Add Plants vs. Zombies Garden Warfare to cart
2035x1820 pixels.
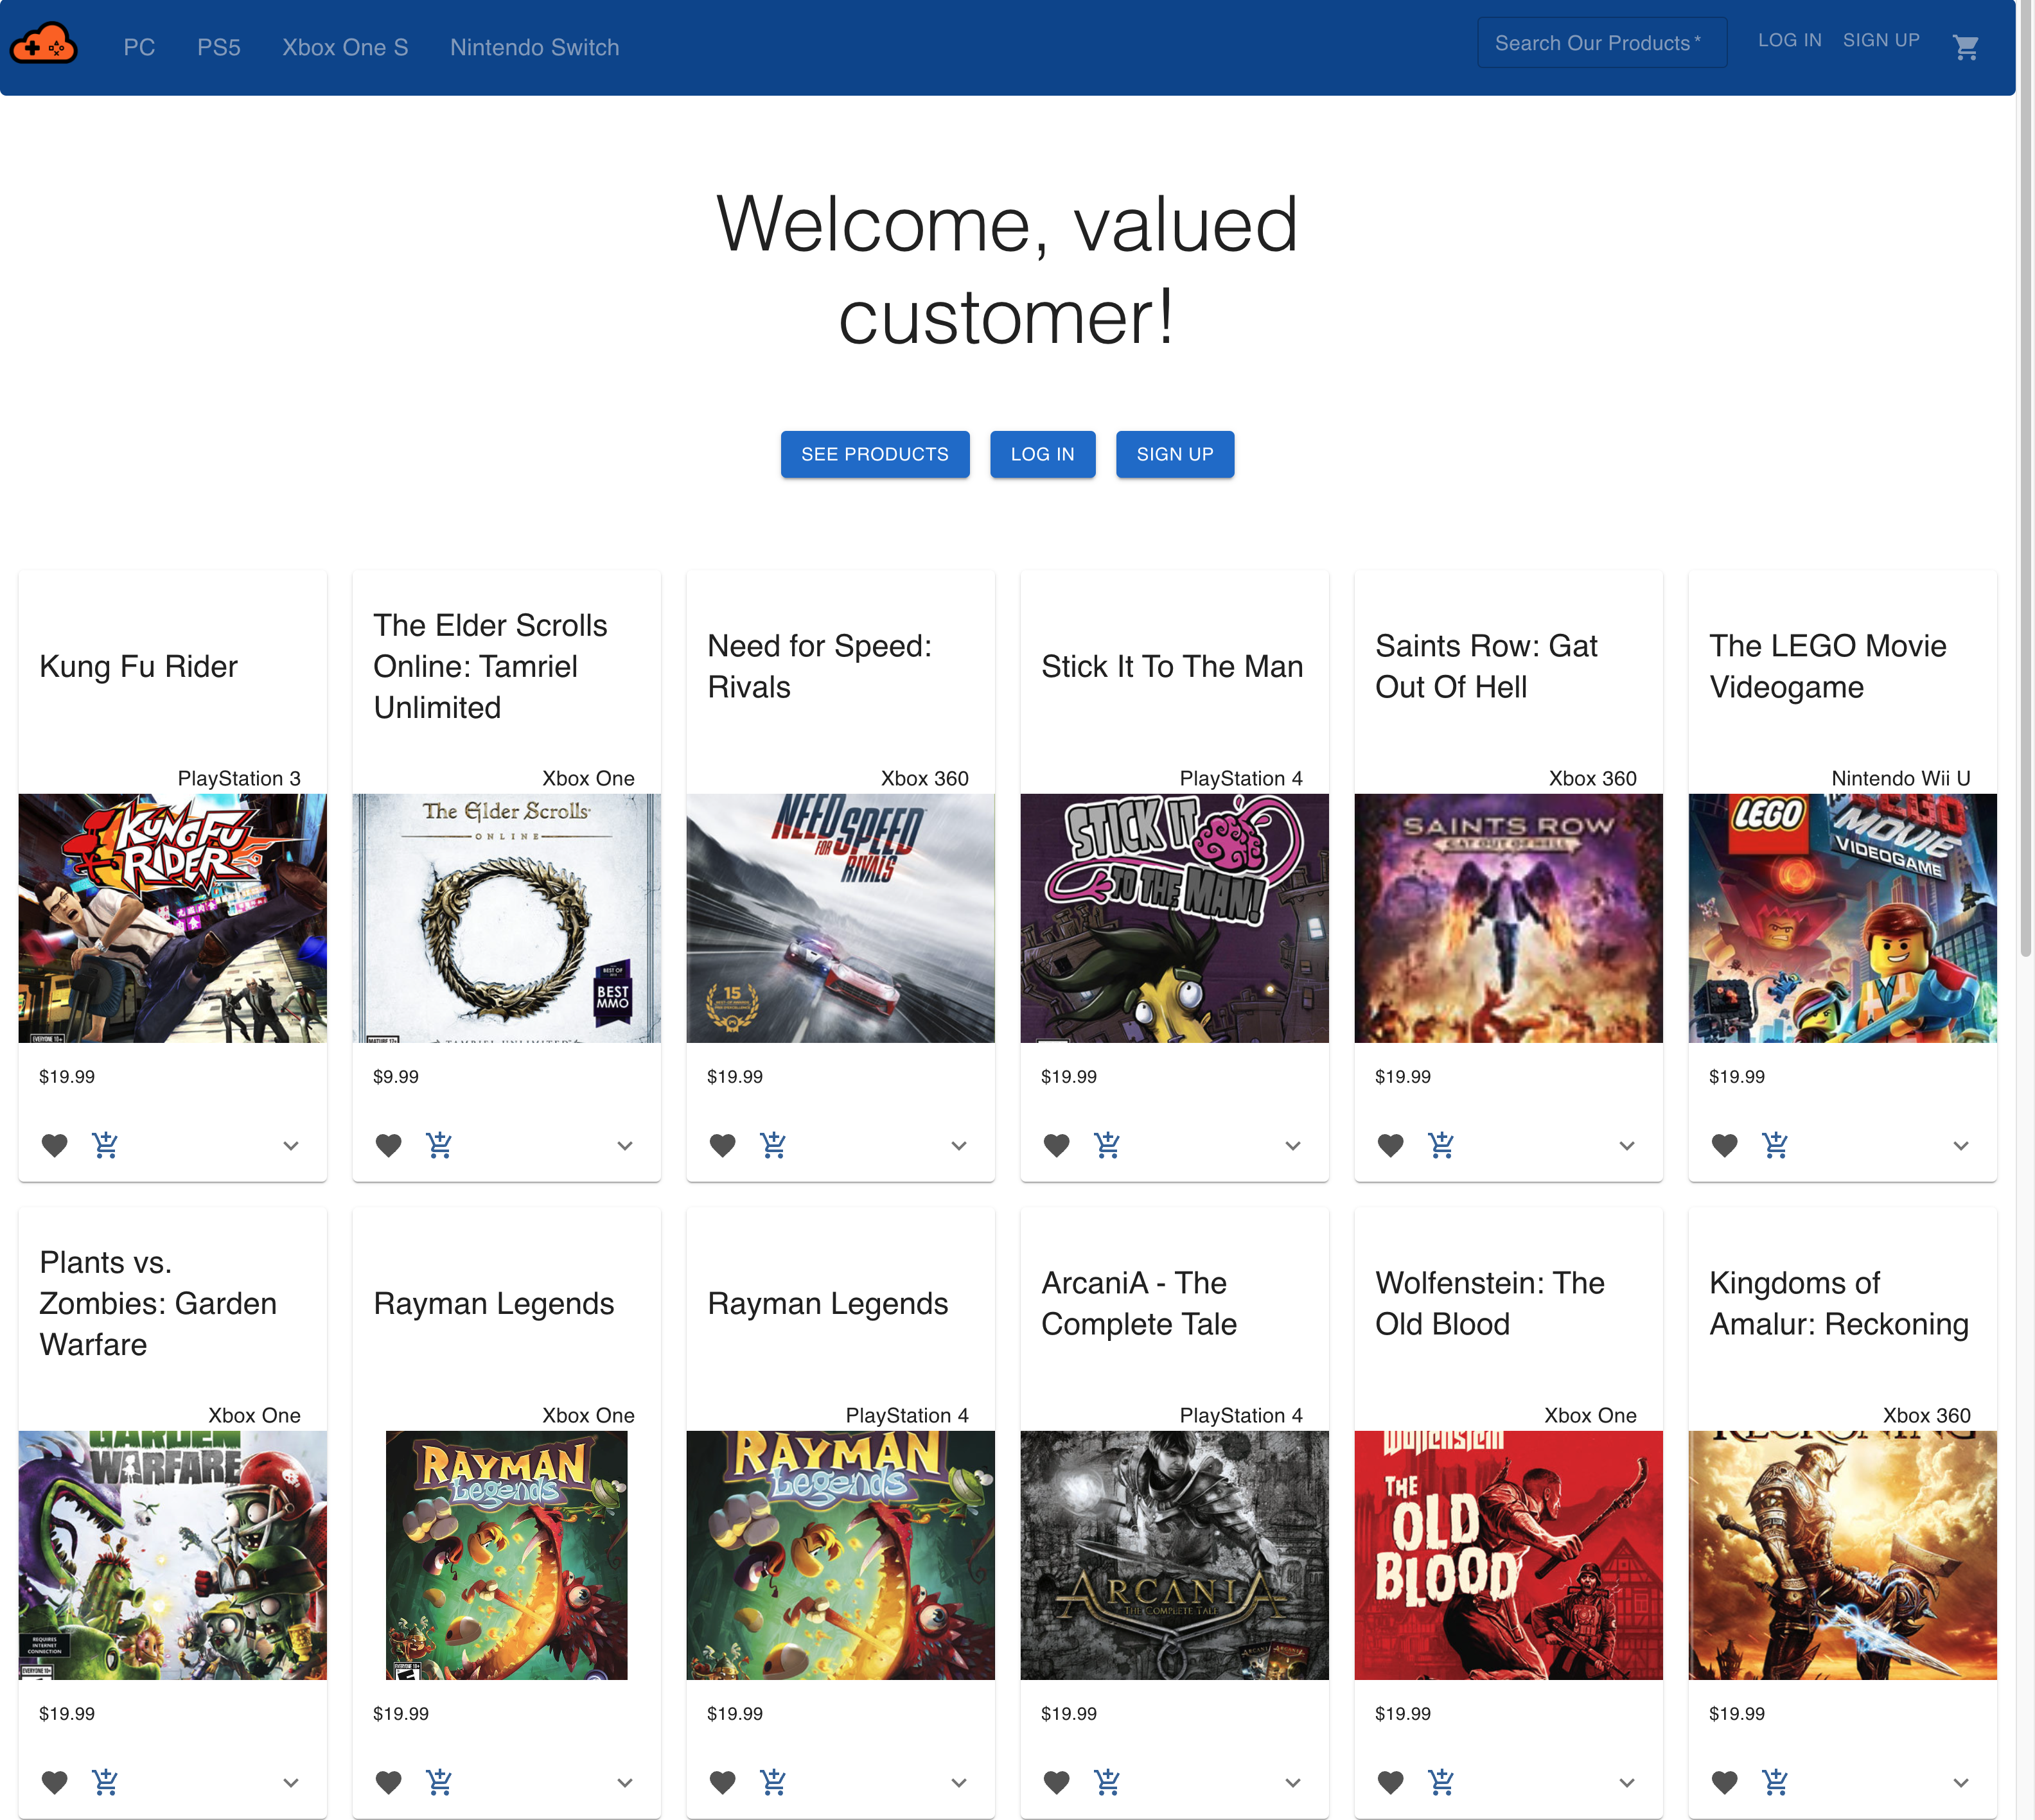point(105,1782)
